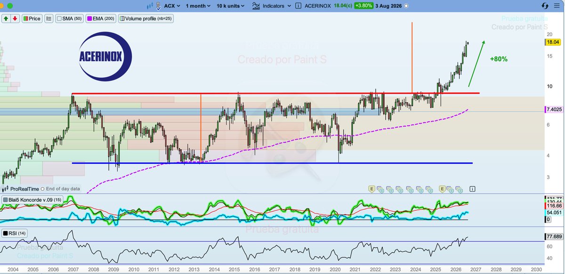Click the ACERINOX info icon in header
Screen dimensions: 565x274
299,6
